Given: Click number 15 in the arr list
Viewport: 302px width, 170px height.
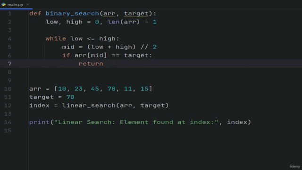Looking at the screenshot, I should click(144, 89).
